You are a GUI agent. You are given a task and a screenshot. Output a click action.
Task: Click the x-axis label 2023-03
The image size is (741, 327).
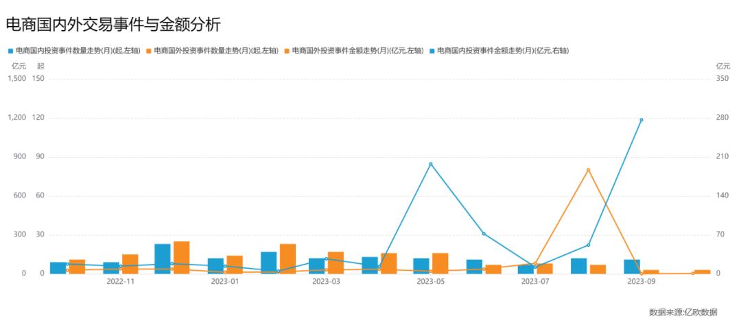click(326, 282)
